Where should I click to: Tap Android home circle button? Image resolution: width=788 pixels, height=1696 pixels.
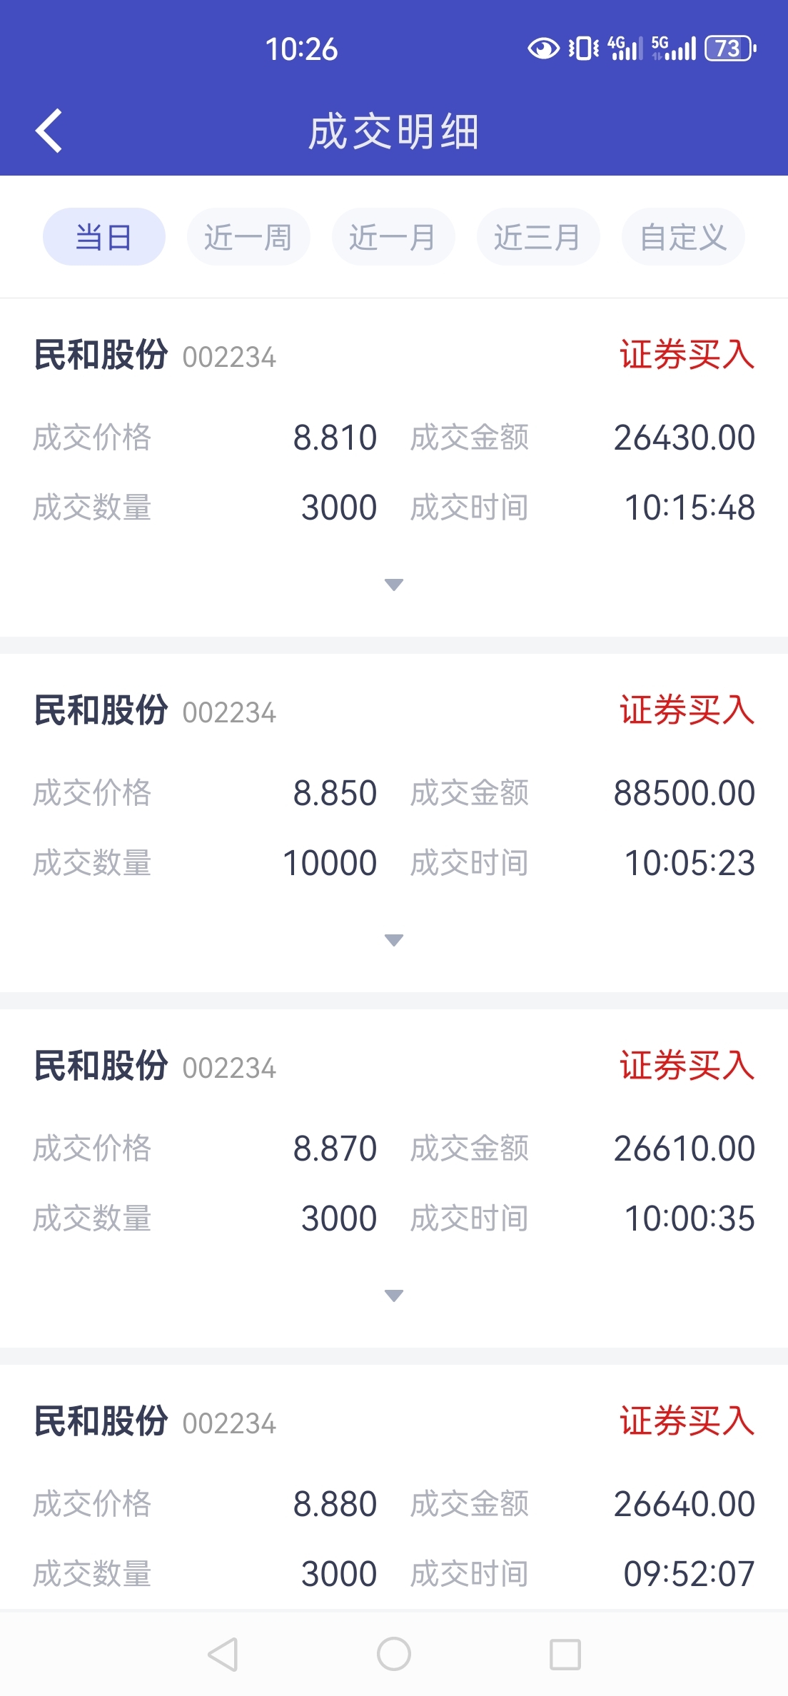[x=394, y=1654]
